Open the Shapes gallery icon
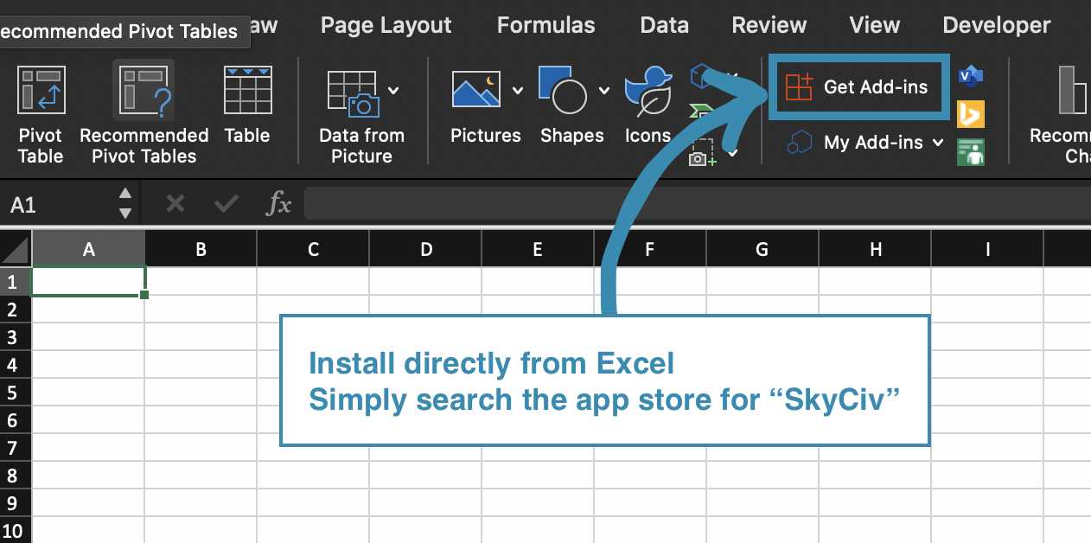 (x=563, y=90)
